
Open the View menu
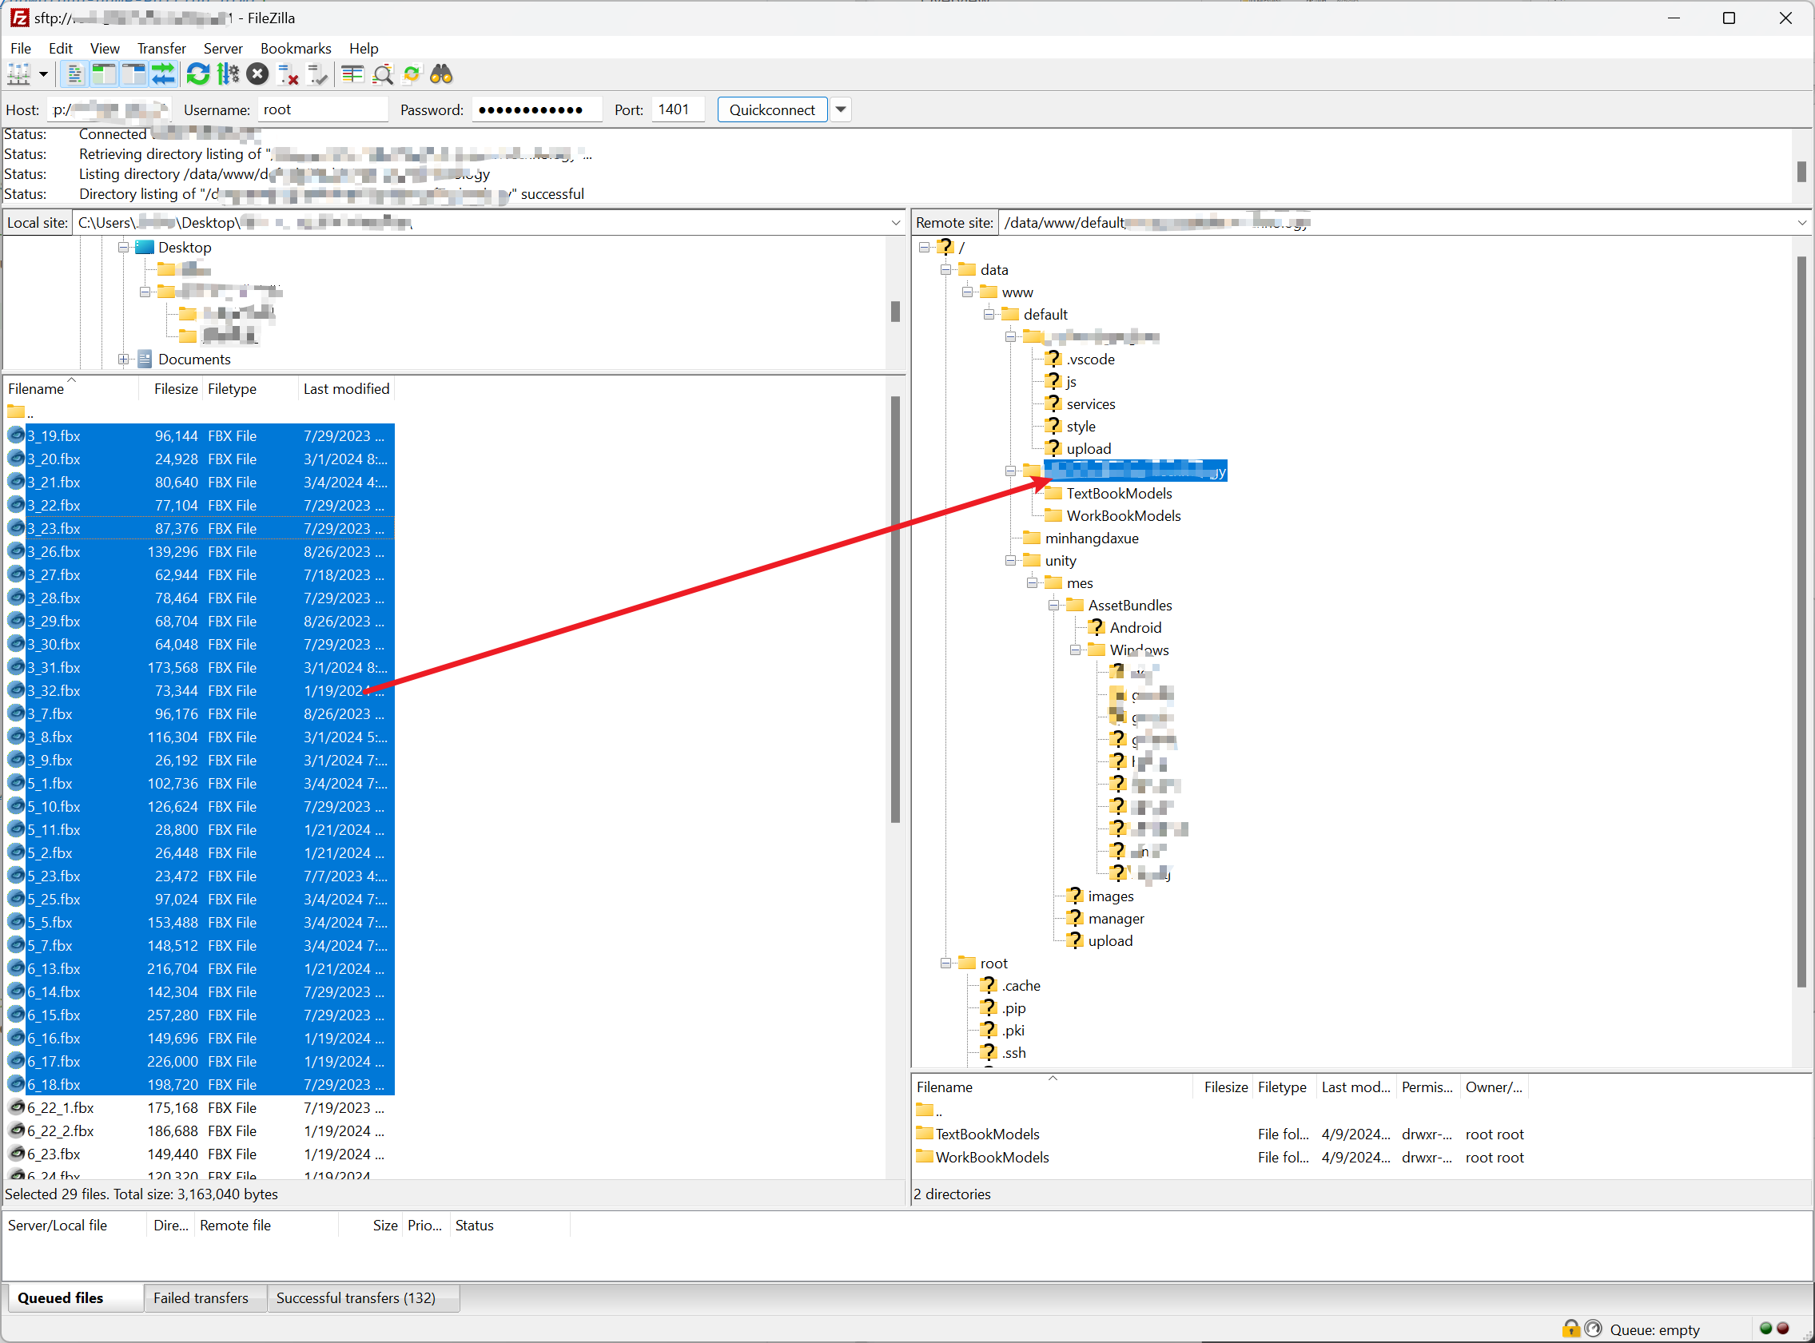pyautogui.click(x=105, y=48)
